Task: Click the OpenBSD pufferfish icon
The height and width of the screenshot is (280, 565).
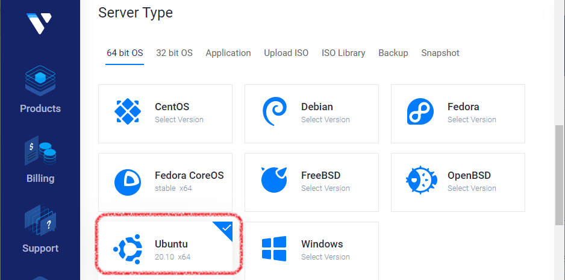Action: 421,180
